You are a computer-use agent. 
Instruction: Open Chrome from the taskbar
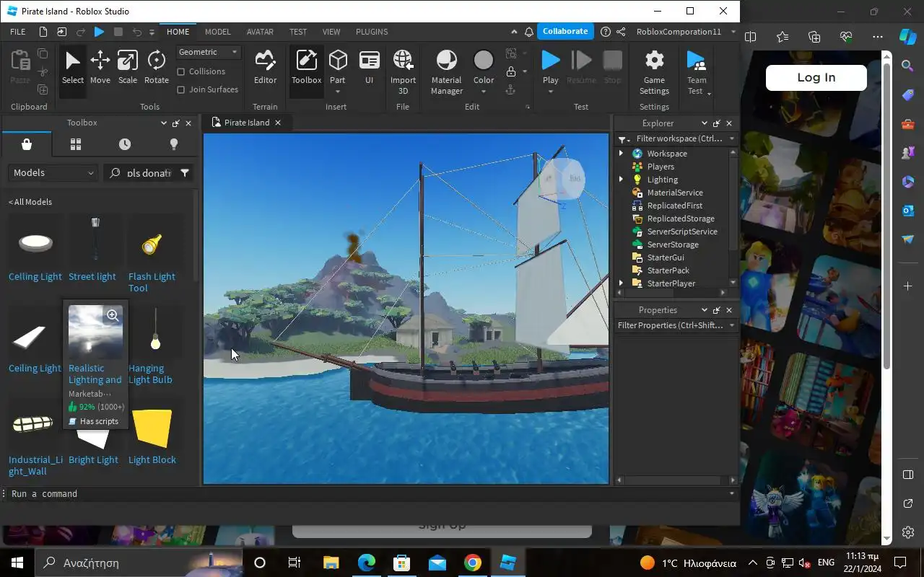pos(473,563)
